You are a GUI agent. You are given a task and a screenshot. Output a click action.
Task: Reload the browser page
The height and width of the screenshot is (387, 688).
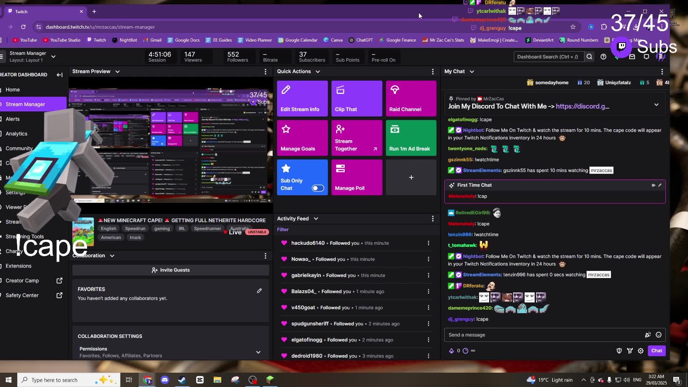[23, 27]
